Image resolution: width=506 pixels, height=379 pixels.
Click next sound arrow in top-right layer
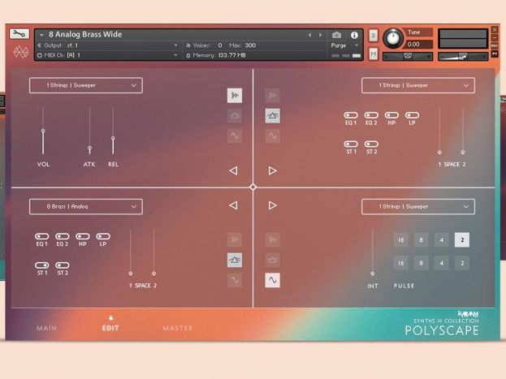pyautogui.click(x=272, y=170)
